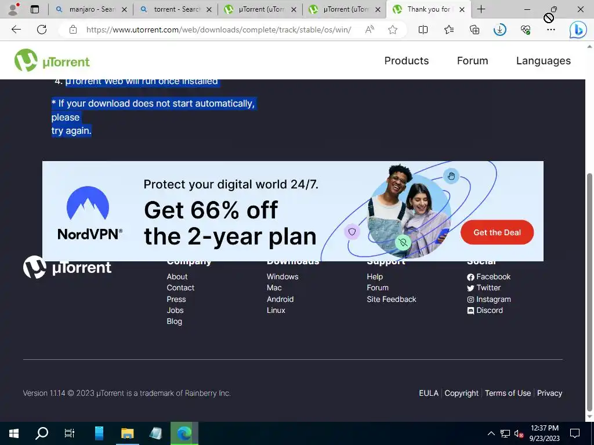594x445 pixels.
Task: Click the µTorrent logo in header
Action: click(52, 60)
